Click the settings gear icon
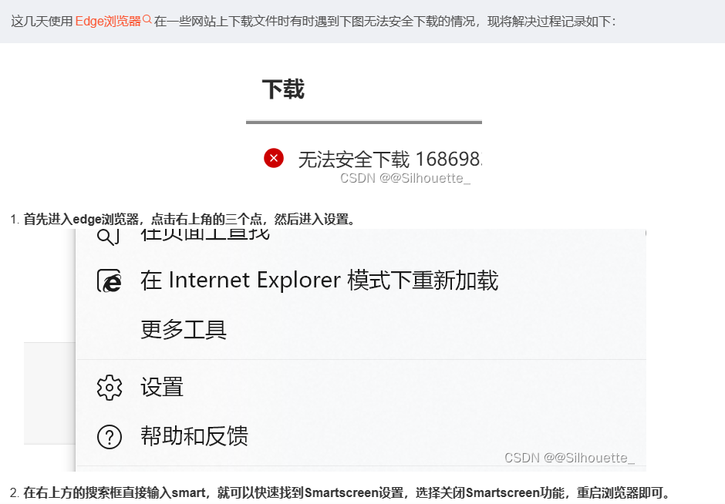 [x=109, y=387]
